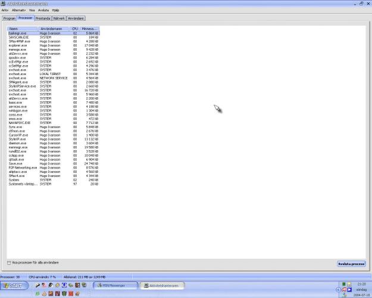Switch to the Prestanda tab
The height and width of the screenshot is (298, 372).
[43, 18]
